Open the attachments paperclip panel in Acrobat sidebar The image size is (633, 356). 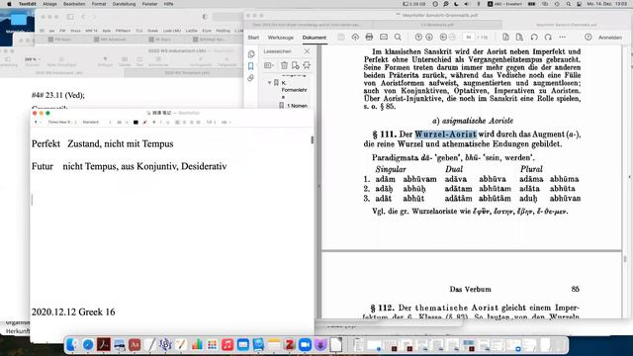pyautogui.click(x=250, y=78)
